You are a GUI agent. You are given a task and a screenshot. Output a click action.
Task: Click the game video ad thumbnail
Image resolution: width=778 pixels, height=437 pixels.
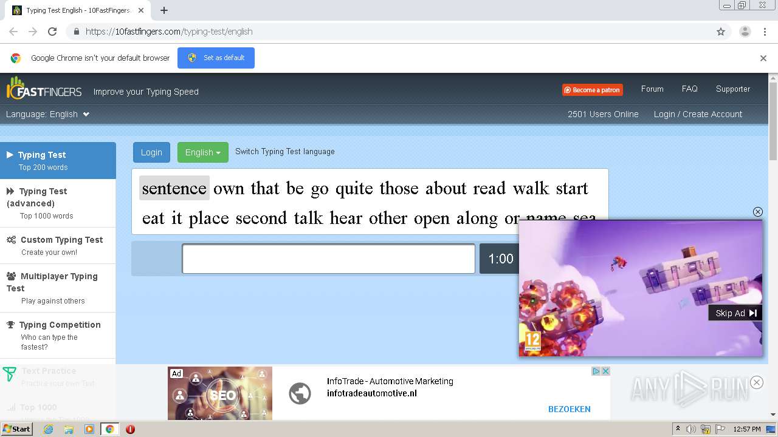[x=641, y=288]
